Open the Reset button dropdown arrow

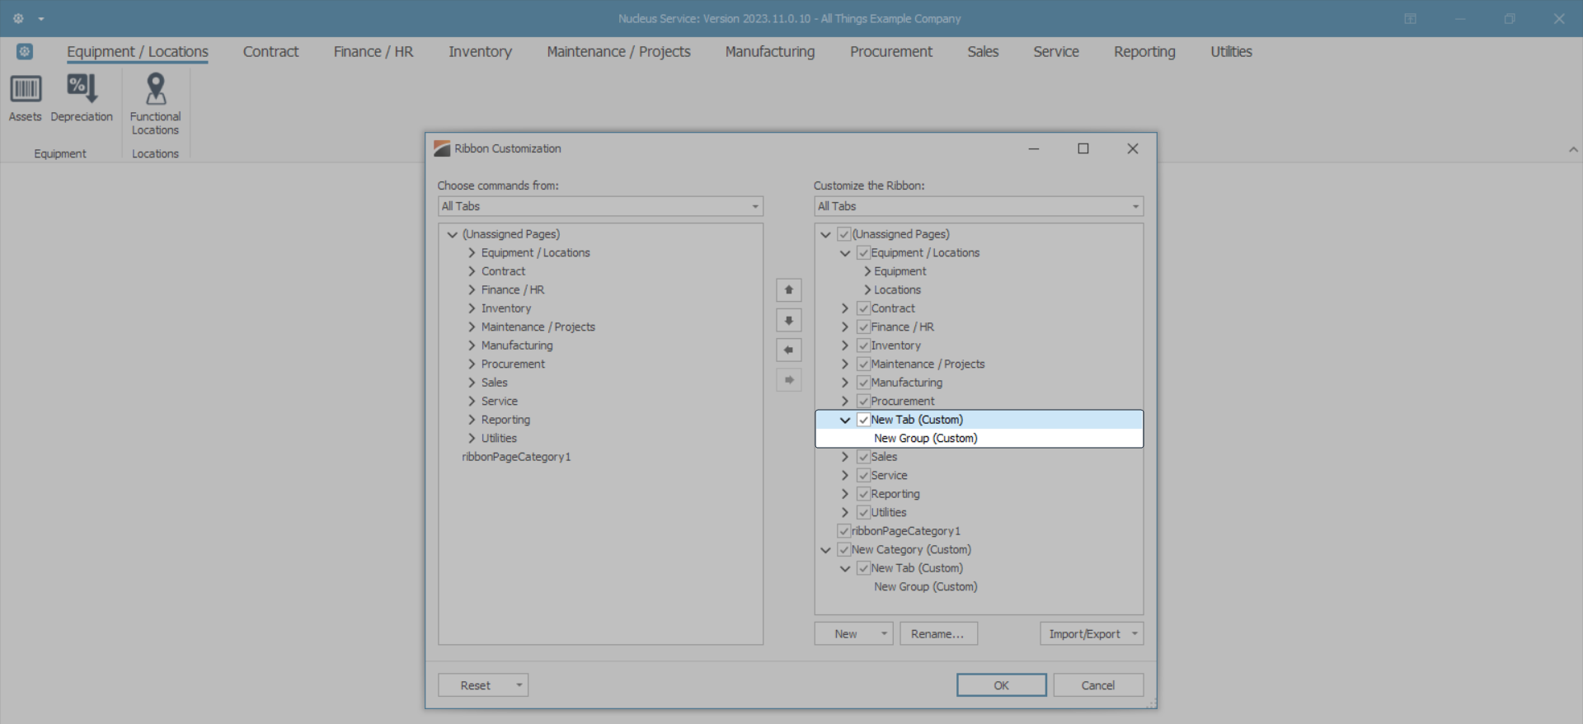[519, 685]
